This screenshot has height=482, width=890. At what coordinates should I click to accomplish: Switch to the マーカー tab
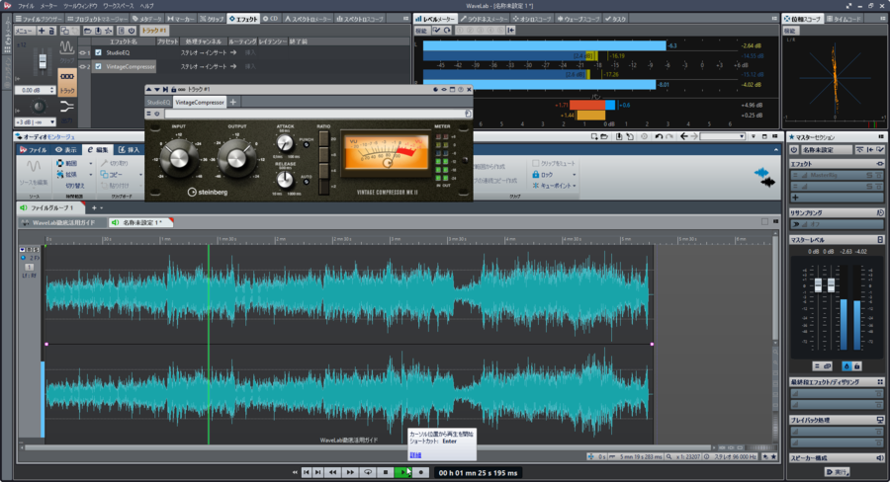(181, 19)
